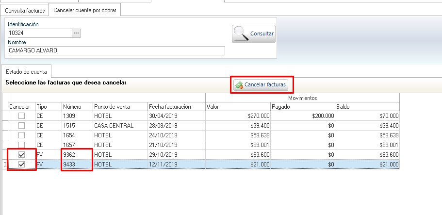Select the $200.000 Pagado cell
The image size is (442, 215).
point(302,116)
